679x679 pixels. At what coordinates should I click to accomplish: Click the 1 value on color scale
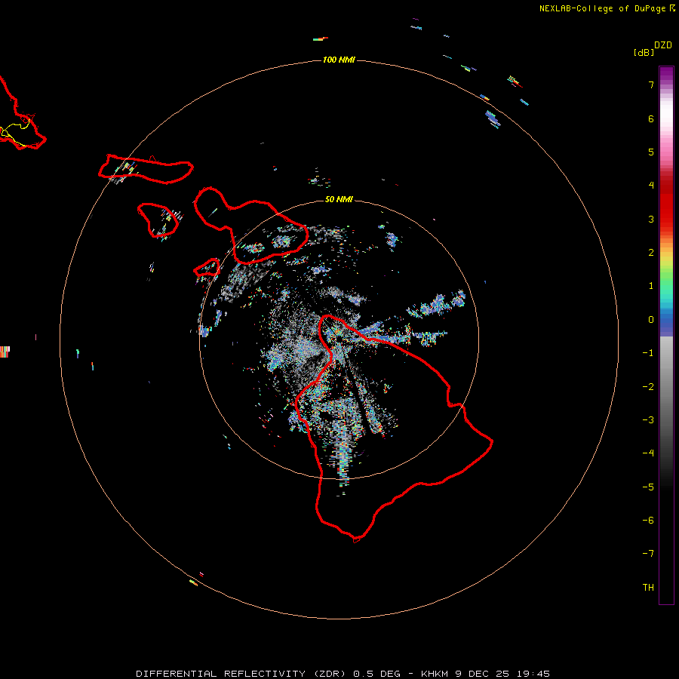coord(651,286)
